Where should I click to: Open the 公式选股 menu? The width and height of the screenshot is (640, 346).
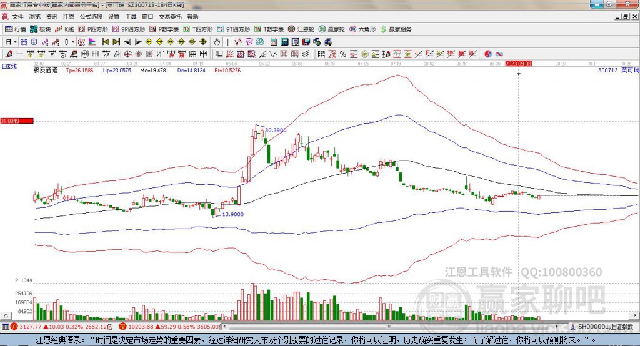coord(91,17)
